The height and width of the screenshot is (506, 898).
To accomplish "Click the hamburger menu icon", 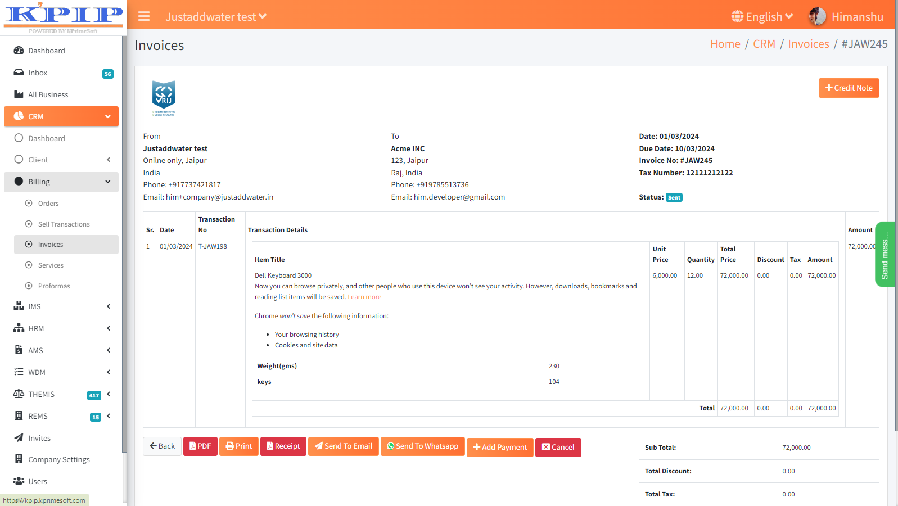I will coord(144,16).
